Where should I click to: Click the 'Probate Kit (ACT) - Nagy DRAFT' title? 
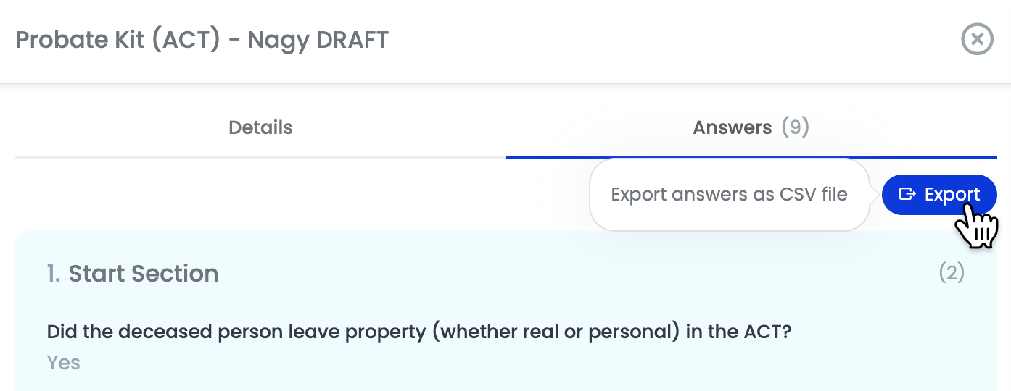202,40
